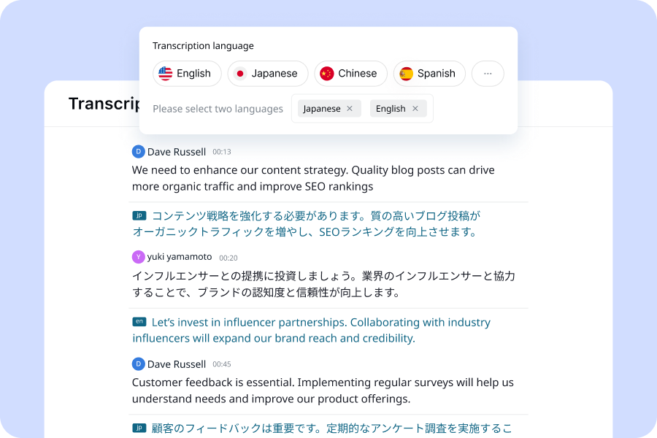Choose Chinese as transcription language
The image size is (657, 438).
pyautogui.click(x=350, y=74)
